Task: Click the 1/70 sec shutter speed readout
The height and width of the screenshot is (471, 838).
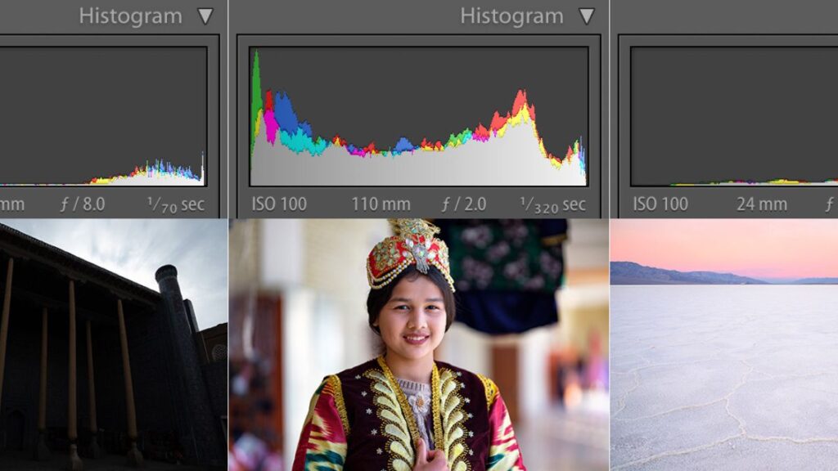Action: pyautogui.click(x=176, y=204)
